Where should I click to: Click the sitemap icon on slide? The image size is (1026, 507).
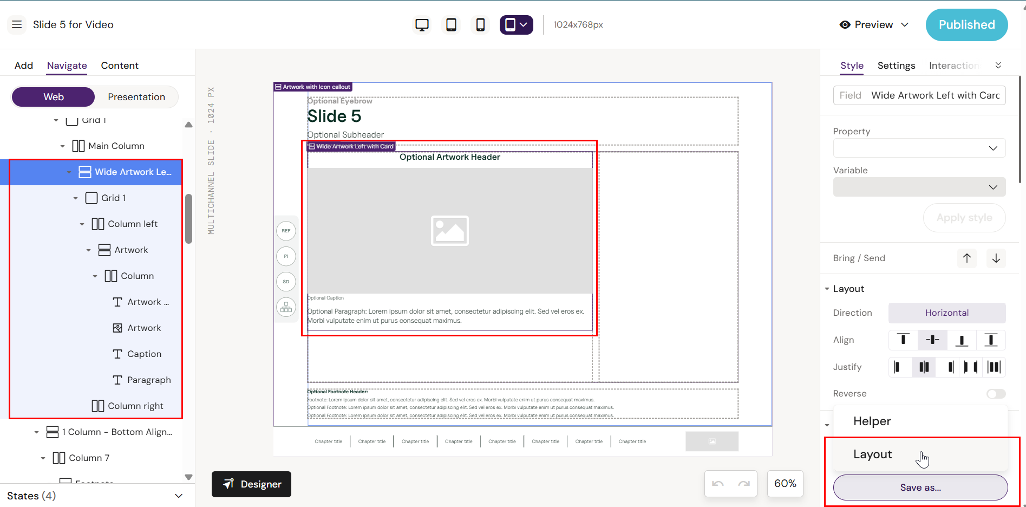coord(286,307)
